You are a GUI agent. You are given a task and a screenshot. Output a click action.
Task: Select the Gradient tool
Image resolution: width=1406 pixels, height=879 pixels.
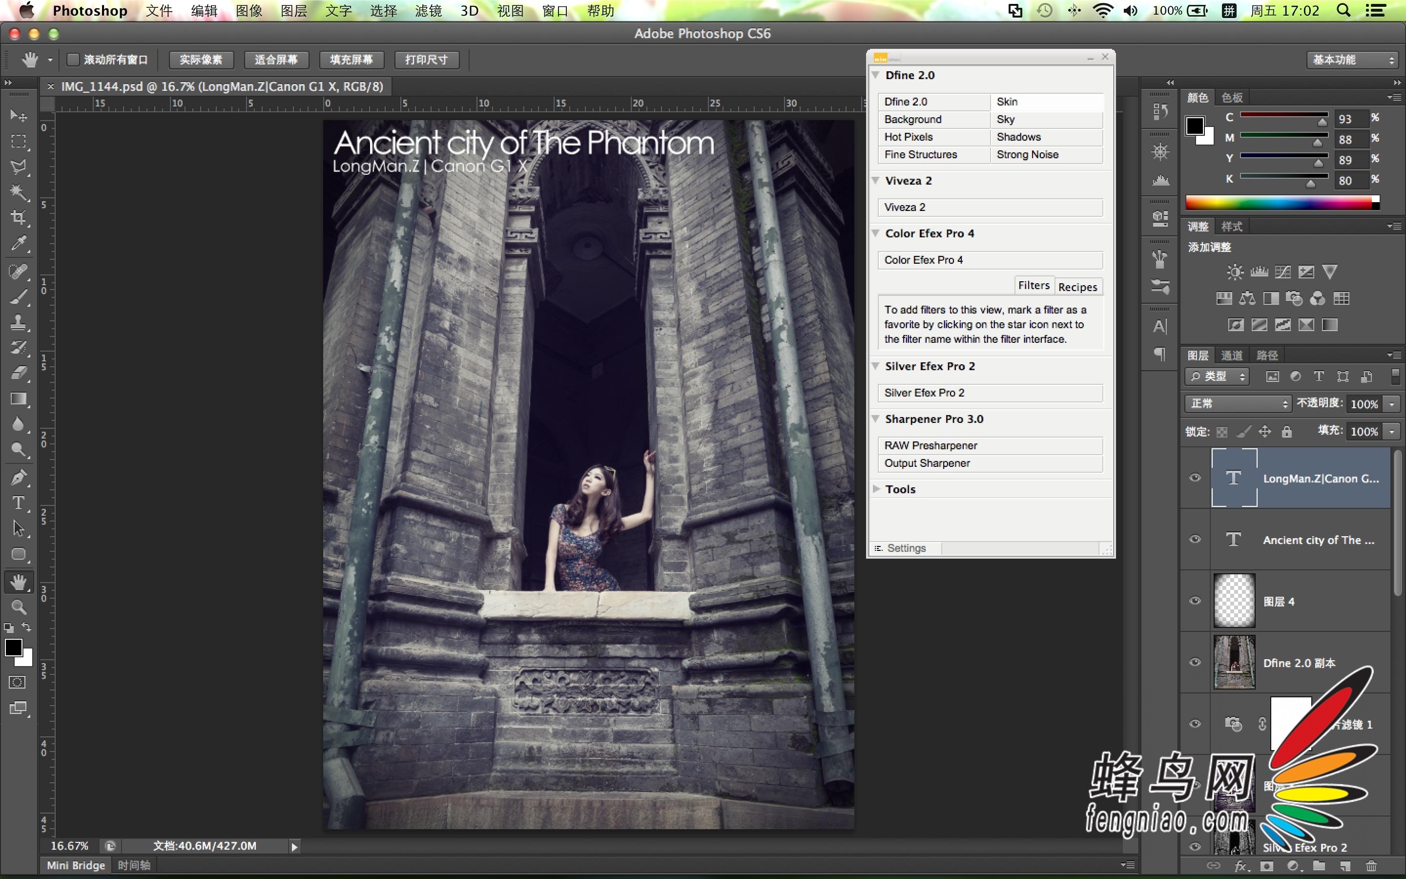click(19, 399)
